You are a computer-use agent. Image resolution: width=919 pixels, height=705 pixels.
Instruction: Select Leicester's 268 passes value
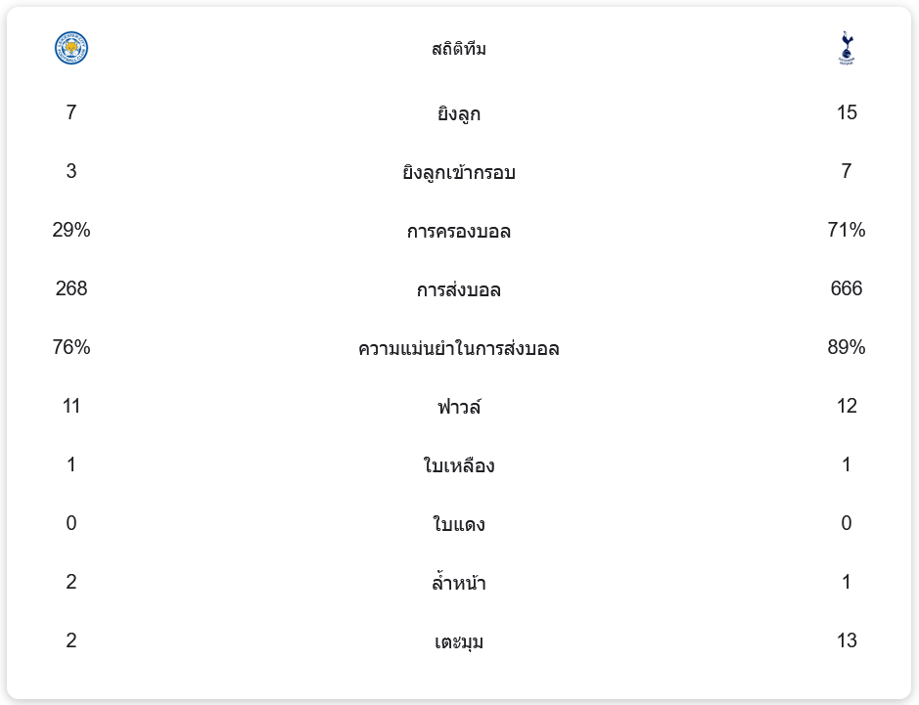[71, 288]
